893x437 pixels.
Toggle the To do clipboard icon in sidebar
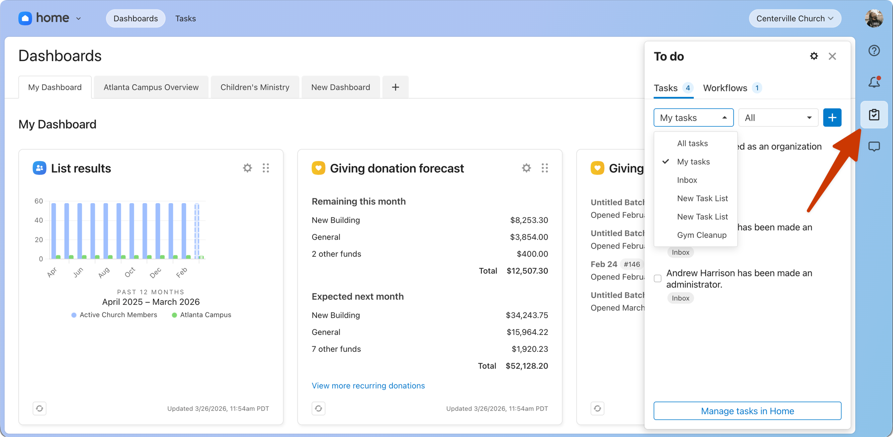coord(874,115)
